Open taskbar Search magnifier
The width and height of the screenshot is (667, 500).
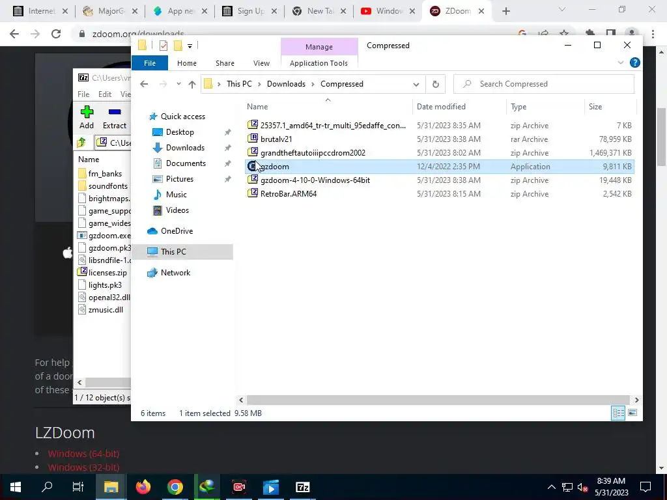tap(47, 487)
